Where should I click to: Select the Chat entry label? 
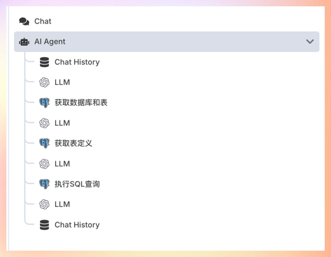(43, 22)
